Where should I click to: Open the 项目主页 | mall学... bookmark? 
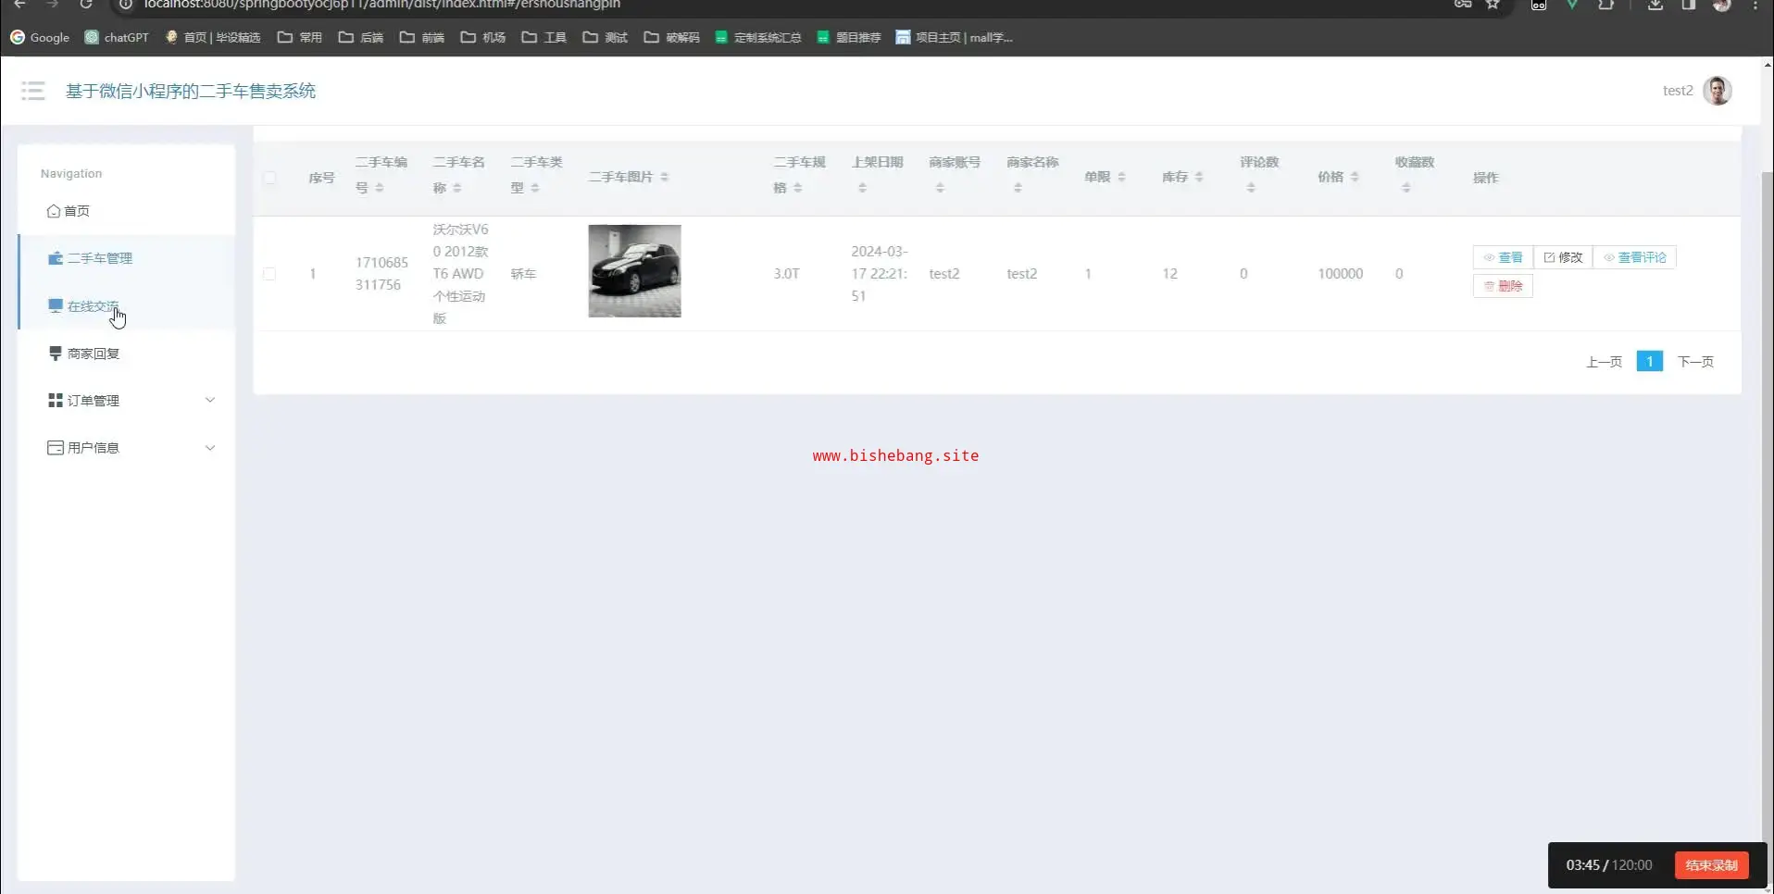(x=955, y=37)
